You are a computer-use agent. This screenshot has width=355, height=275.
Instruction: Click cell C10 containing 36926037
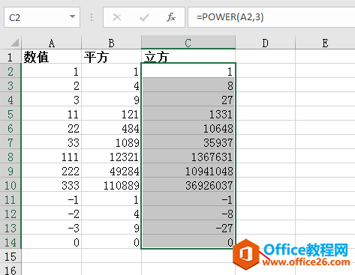188,184
